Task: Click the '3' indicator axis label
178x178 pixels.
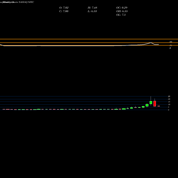Action: [x=170, y=48]
